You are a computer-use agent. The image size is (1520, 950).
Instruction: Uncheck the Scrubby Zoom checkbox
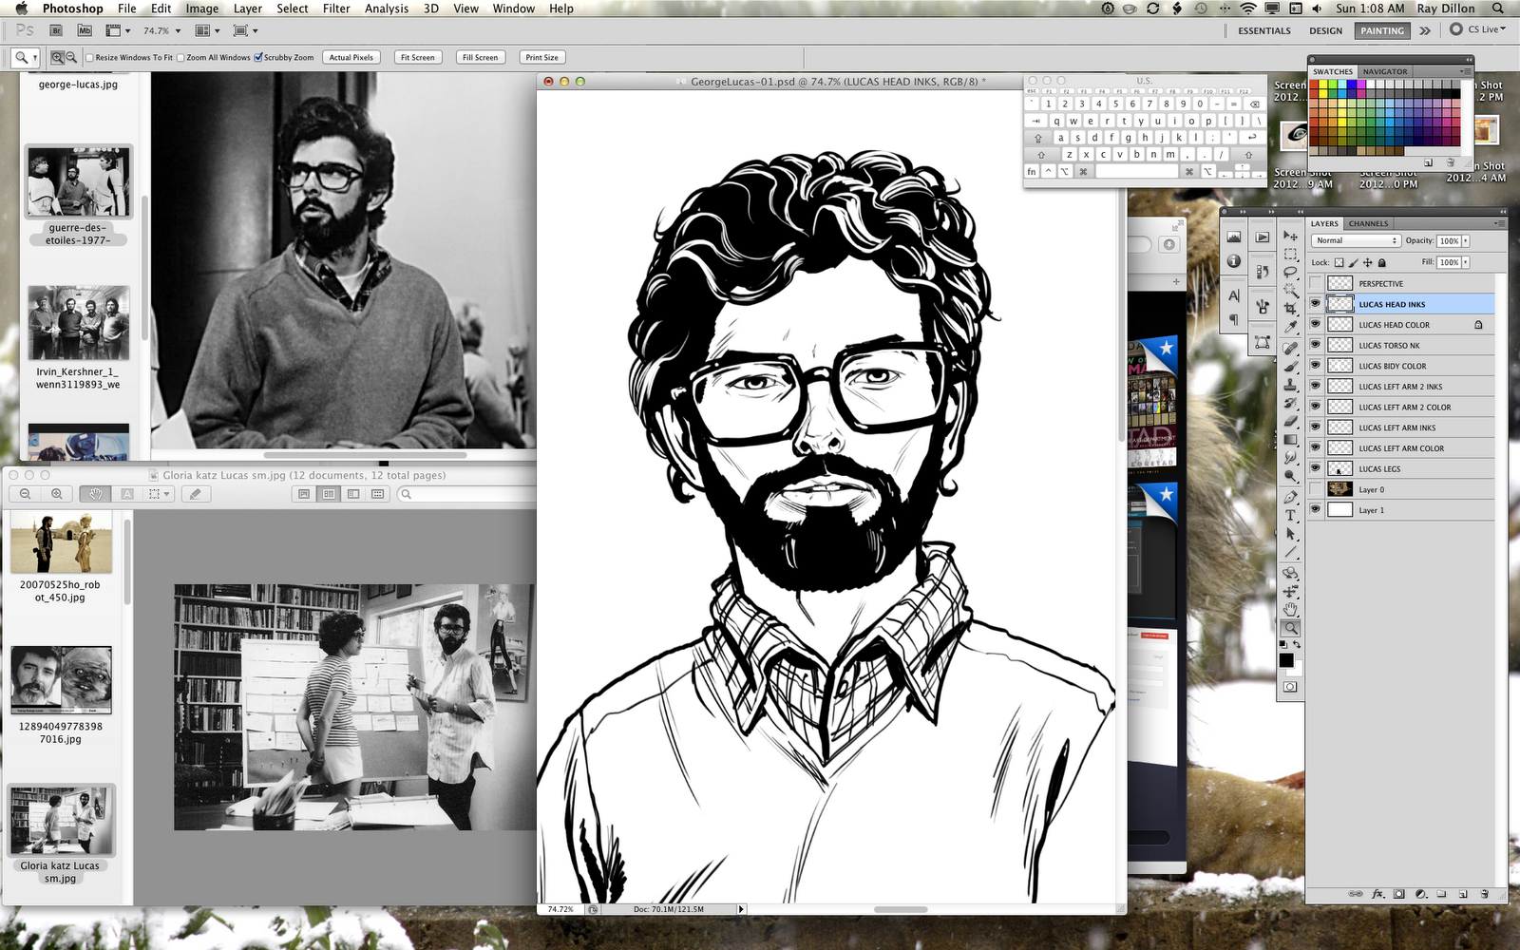click(x=258, y=58)
